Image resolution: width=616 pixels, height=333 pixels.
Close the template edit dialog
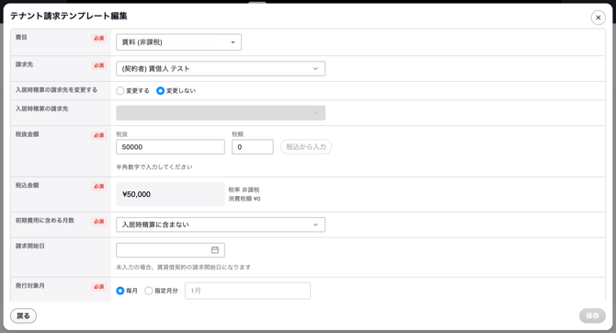tap(598, 17)
